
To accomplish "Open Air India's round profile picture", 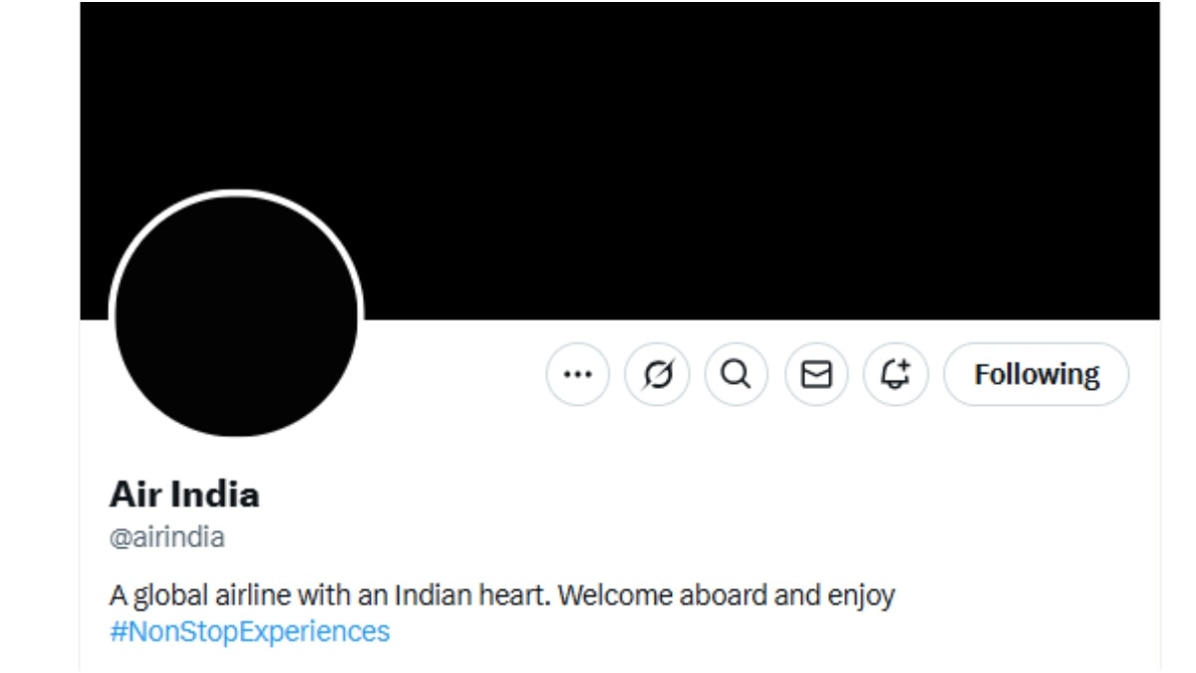I will click(236, 315).
